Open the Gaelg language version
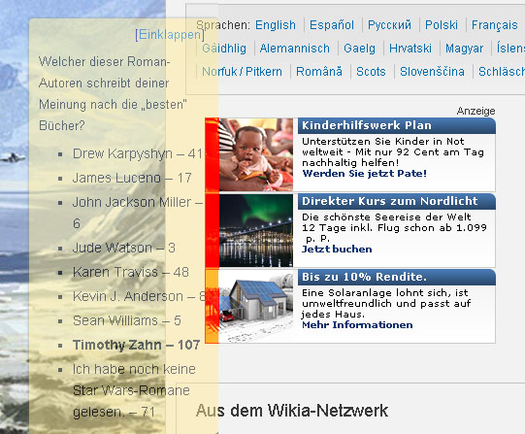Viewport: 525px width, 434px height. [x=359, y=49]
